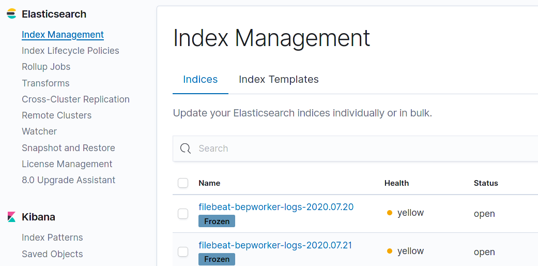The image size is (538, 266).
Task: Go to License Management
Action: click(67, 164)
